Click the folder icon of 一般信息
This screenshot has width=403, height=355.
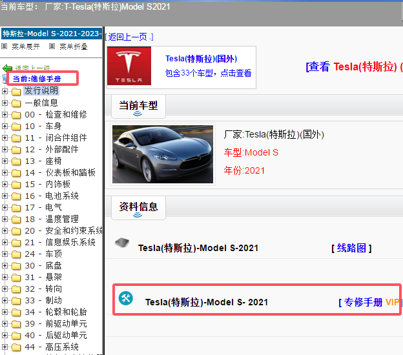coord(16,103)
